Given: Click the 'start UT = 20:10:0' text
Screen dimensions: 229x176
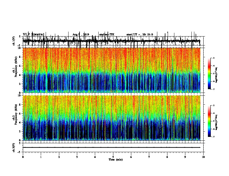Looking at the screenshot, I should [140, 35].
